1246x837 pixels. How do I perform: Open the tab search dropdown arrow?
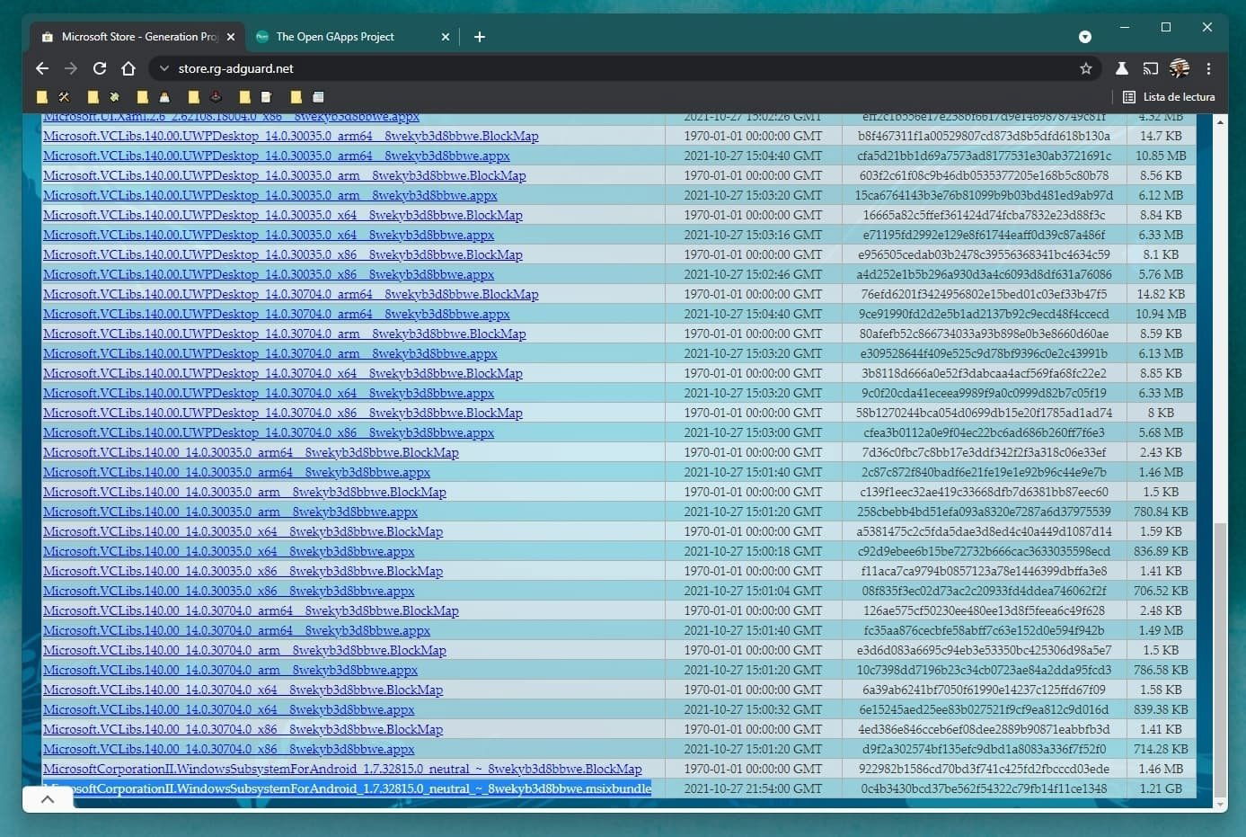pos(1085,37)
